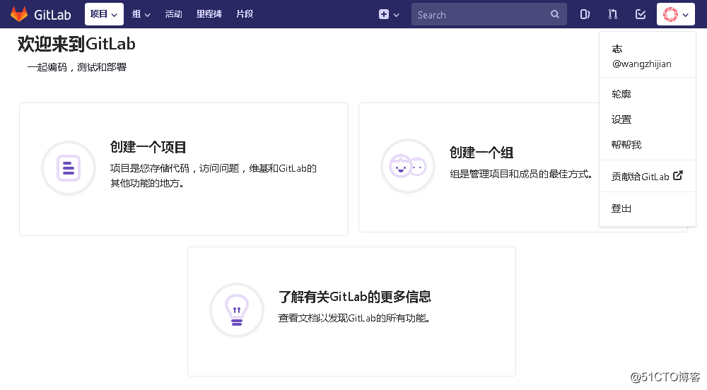Viewport: 707px width, 390px height.
Task: Click the GitLab fox logo
Action: click(19, 14)
